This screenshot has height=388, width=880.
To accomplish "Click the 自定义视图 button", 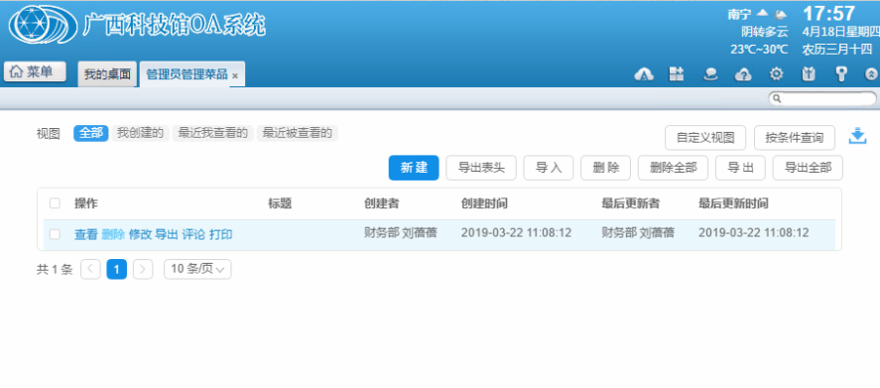I will tap(705, 138).
